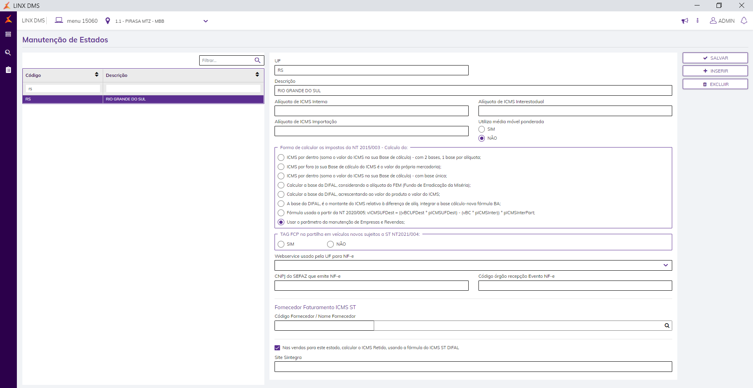
Task: Open the clipboard icon in left sidebar
Action: click(x=8, y=70)
